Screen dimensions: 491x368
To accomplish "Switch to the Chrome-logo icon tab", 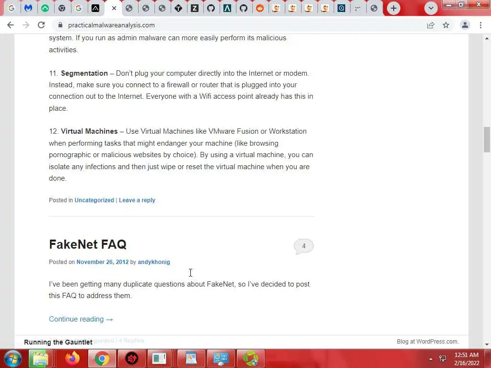I will (x=62, y=8).
